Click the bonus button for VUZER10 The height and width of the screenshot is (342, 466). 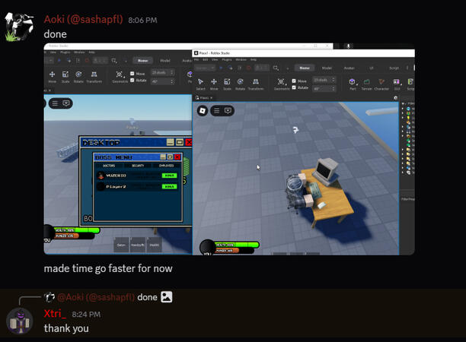(x=169, y=176)
